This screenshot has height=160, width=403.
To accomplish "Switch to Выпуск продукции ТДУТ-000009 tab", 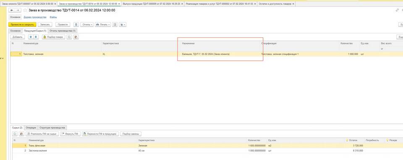I will pos(152,4).
